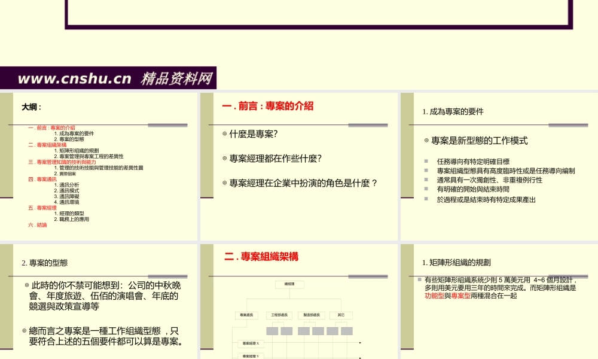Click the 專案經理 Y box in org chart
Viewport: 598px width, 359px height.
tap(251, 357)
